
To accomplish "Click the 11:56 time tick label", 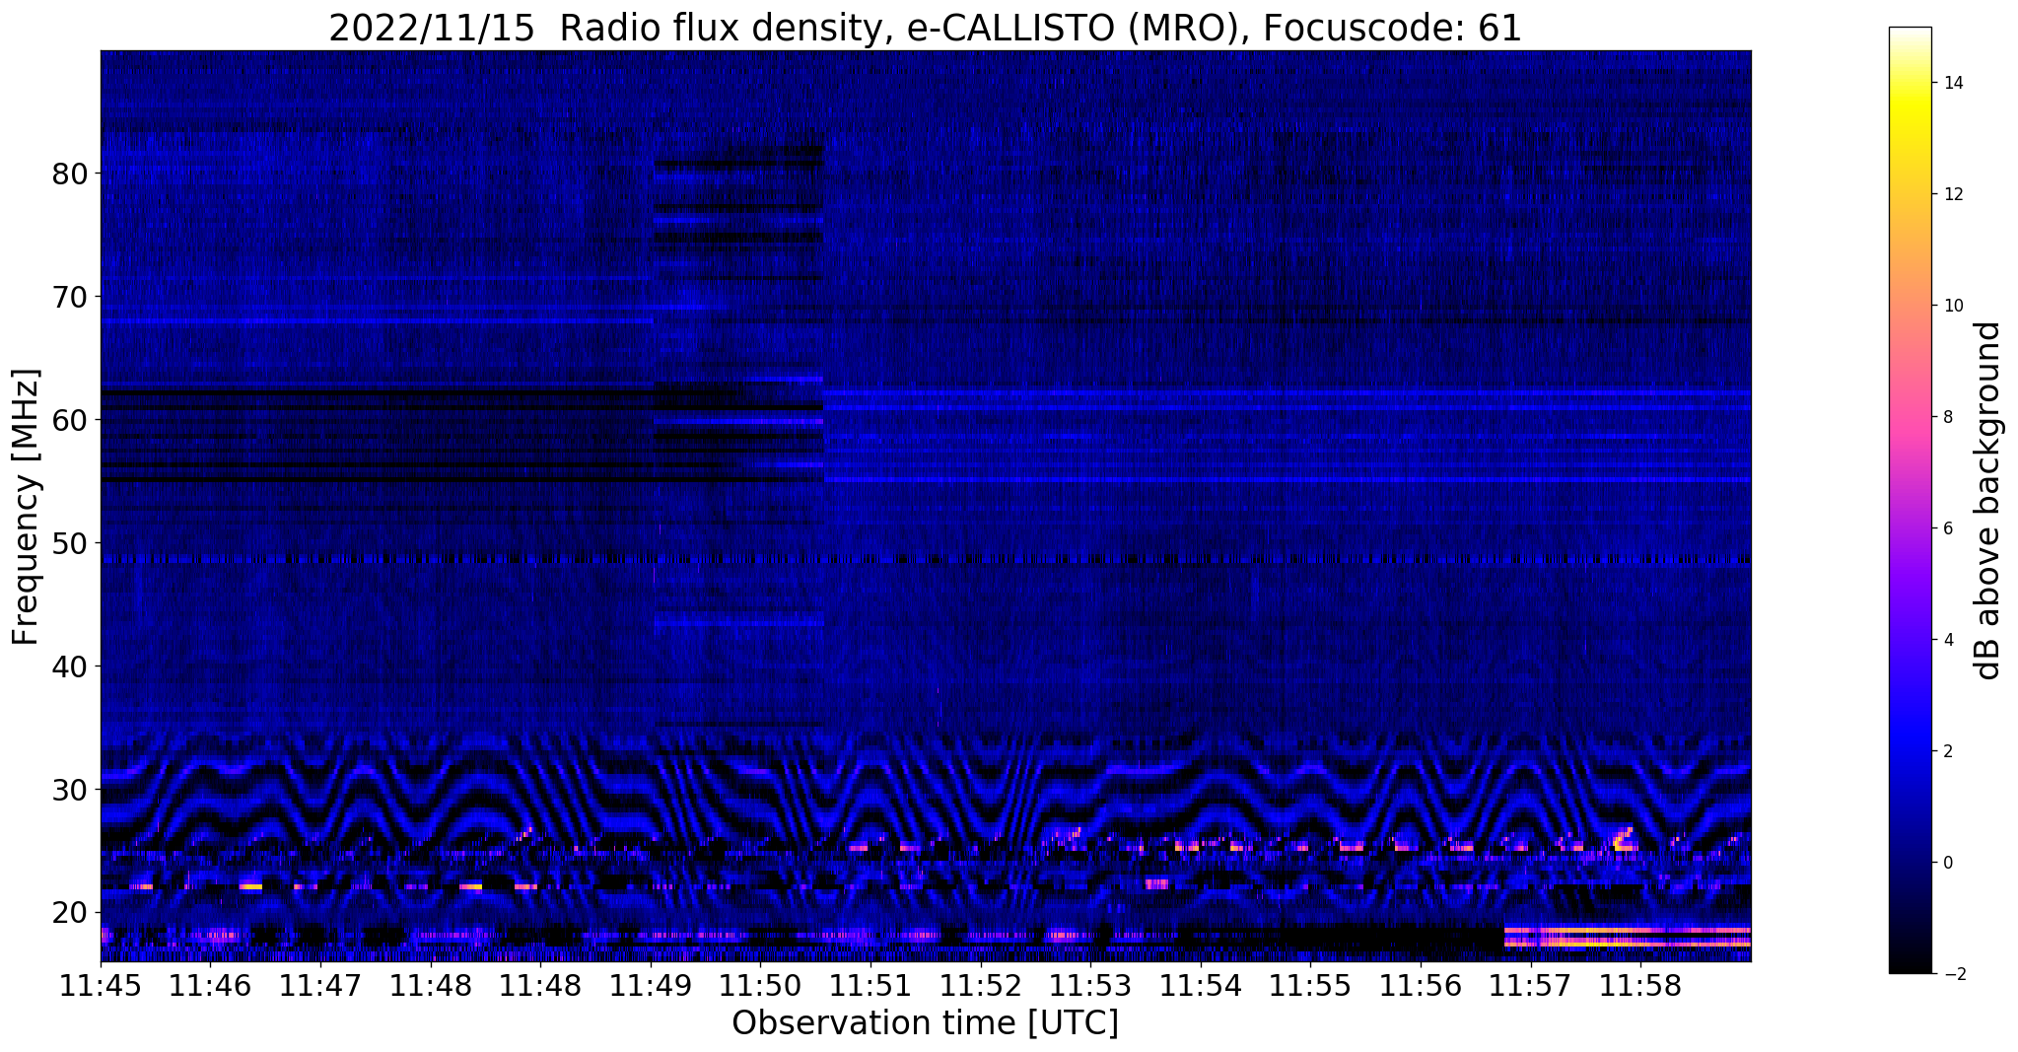I will click(1420, 986).
